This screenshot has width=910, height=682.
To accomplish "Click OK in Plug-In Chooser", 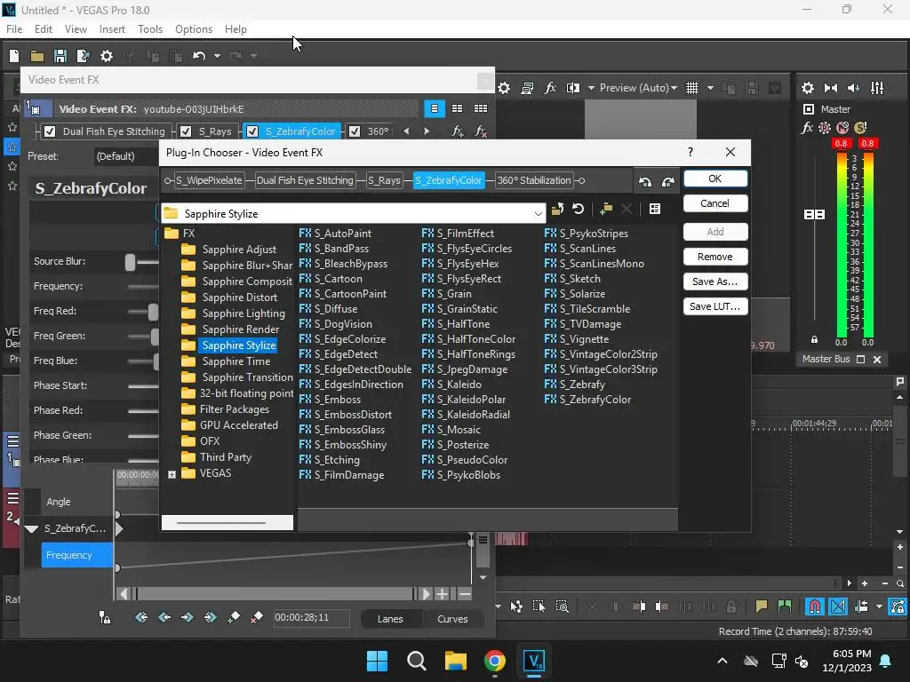I will pyautogui.click(x=715, y=178).
